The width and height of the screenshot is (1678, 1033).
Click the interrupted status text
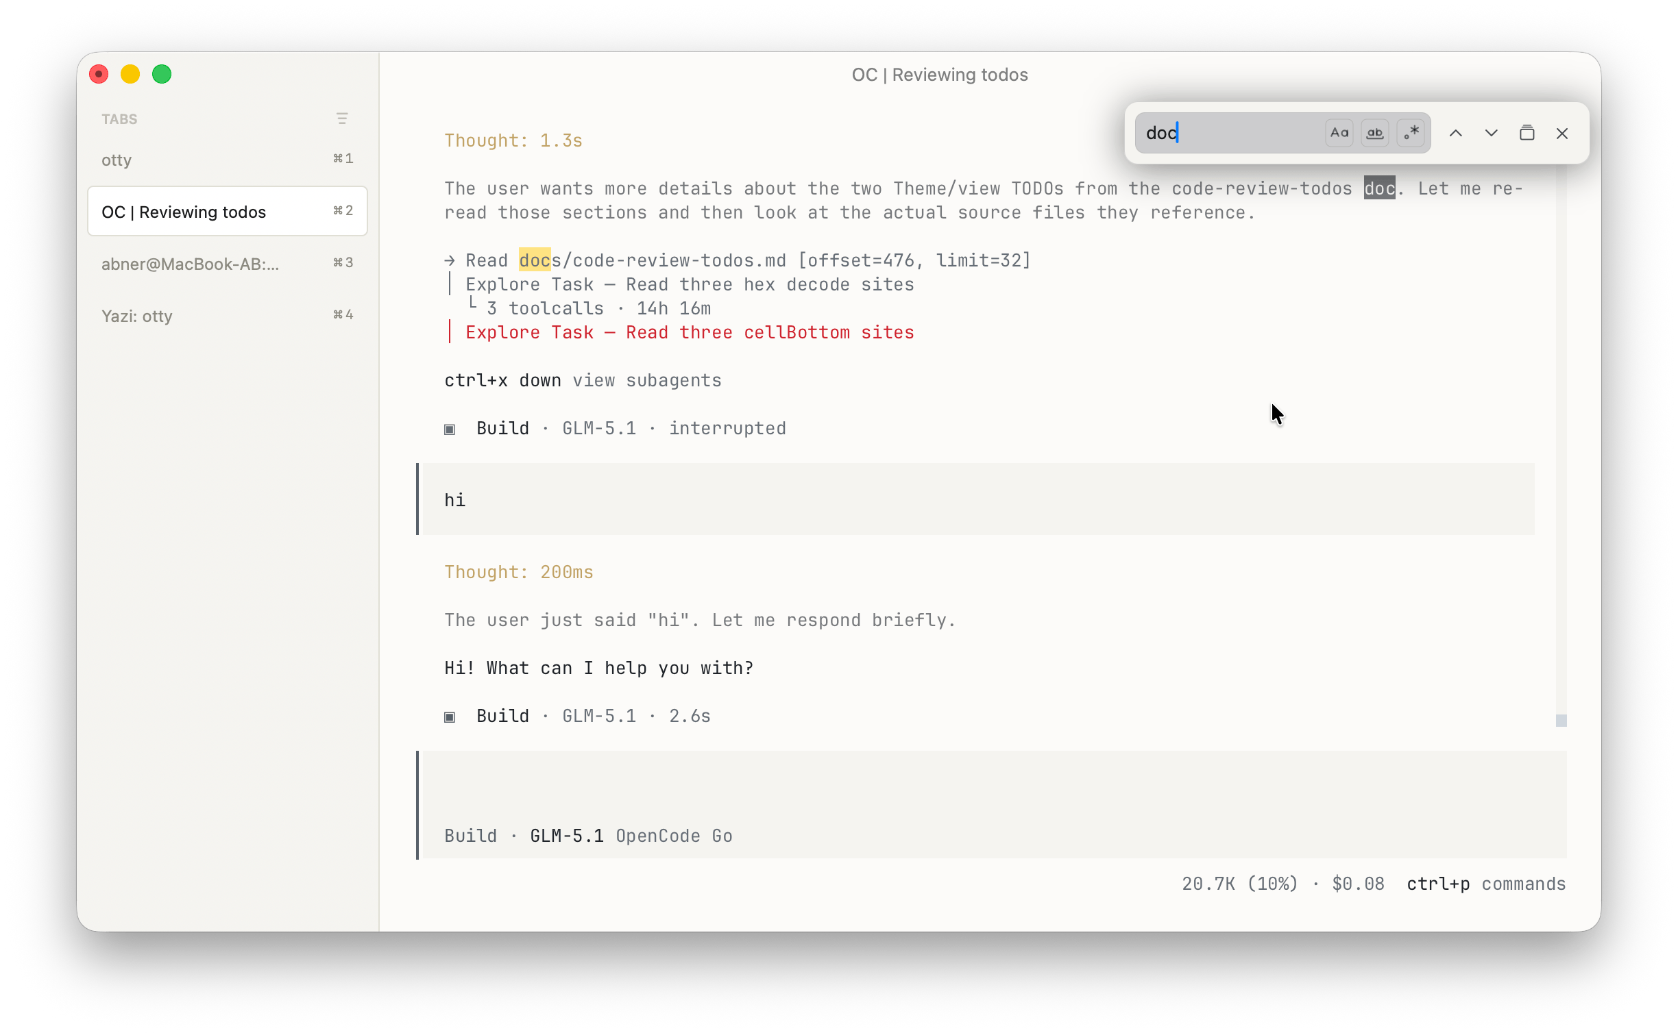[727, 428]
